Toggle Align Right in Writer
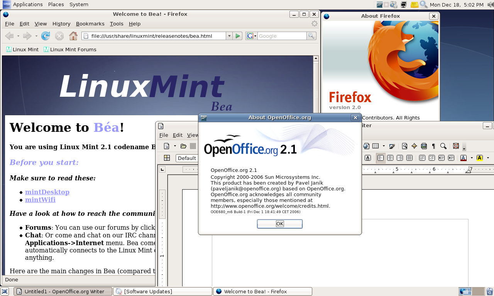This screenshot has height=296, width=494. click(x=400, y=158)
